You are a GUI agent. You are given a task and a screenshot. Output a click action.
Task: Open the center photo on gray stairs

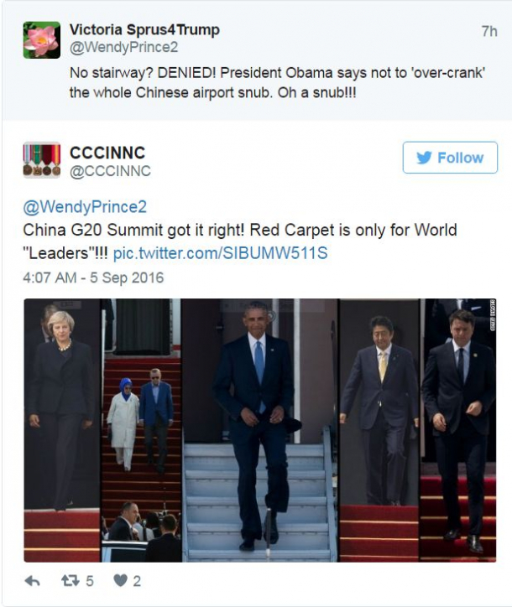pos(260,430)
